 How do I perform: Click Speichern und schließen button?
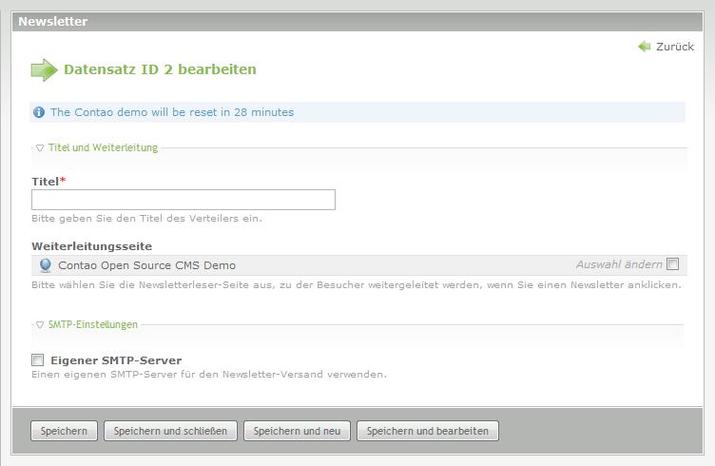(170, 431)
